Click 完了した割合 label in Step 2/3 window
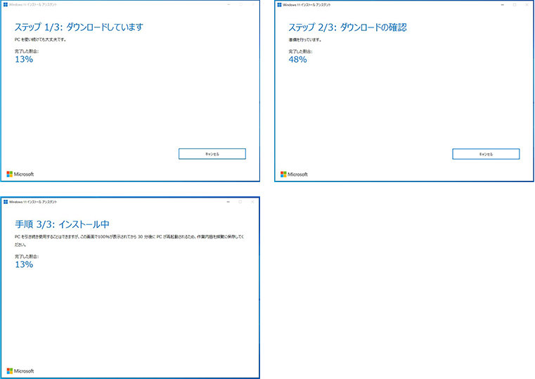 click(300, 51)
